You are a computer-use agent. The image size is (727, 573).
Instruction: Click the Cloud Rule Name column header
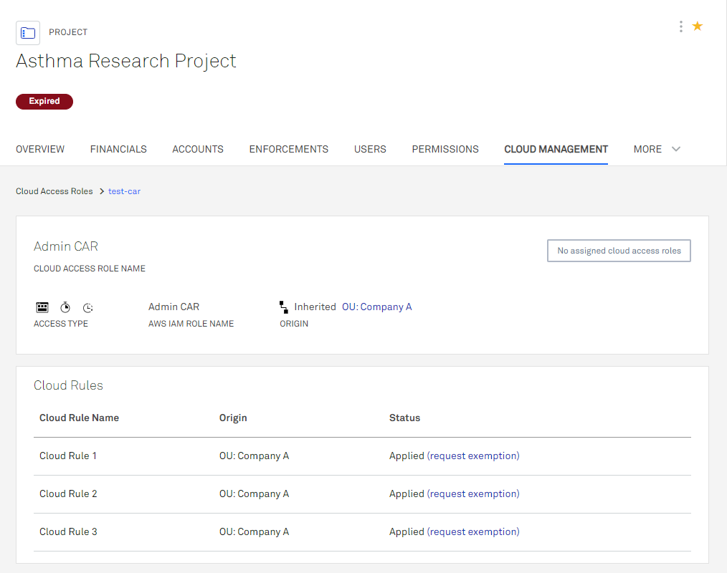(x=80, y=418)
